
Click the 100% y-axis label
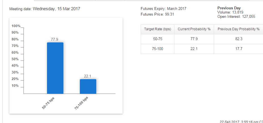pyautogui.click(x=16, y=26)
